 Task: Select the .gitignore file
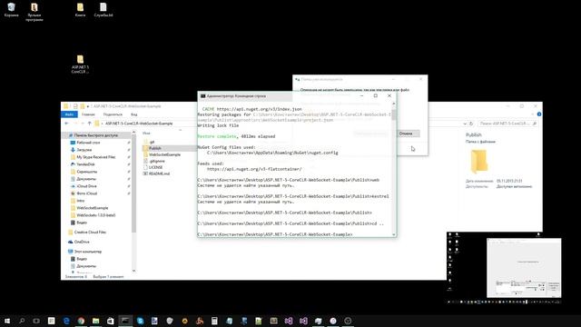coord(157,161)
